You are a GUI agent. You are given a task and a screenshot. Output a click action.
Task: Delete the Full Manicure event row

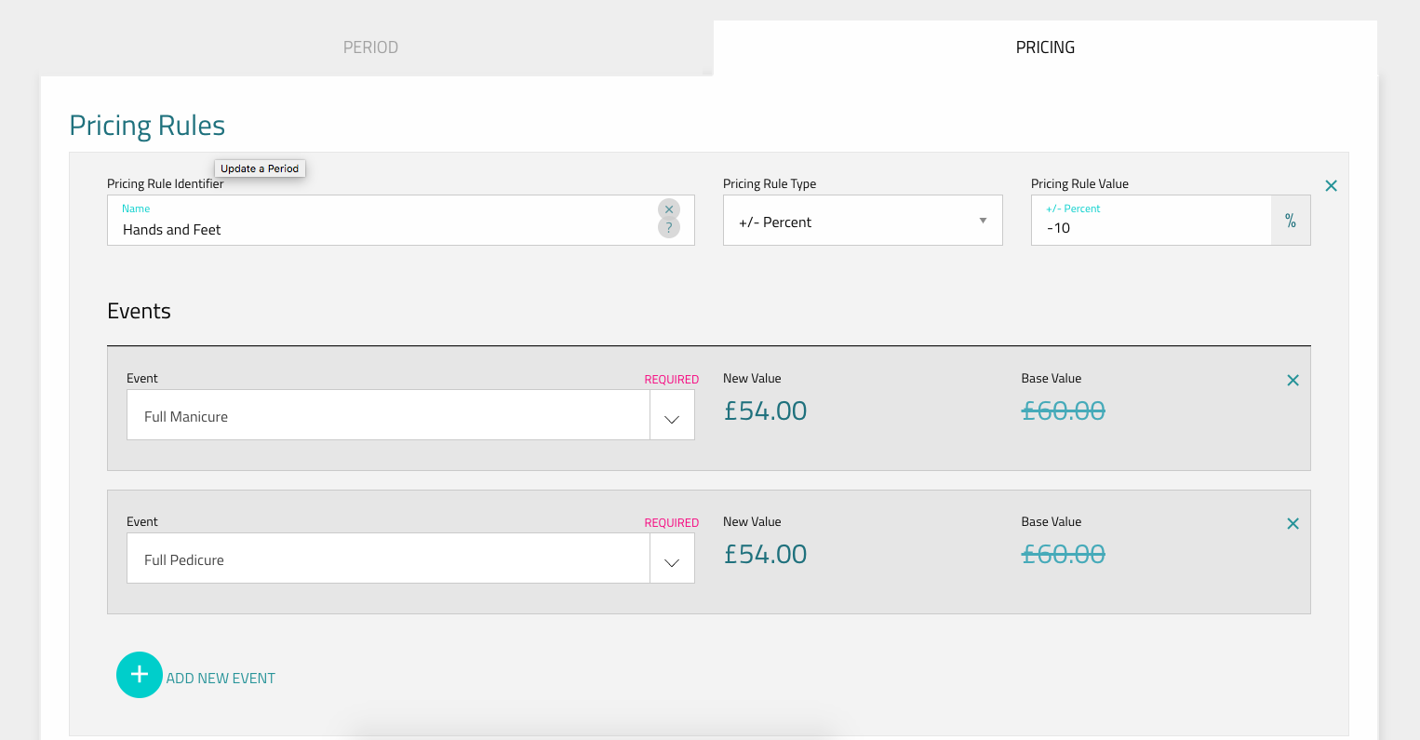[1293, 381]
